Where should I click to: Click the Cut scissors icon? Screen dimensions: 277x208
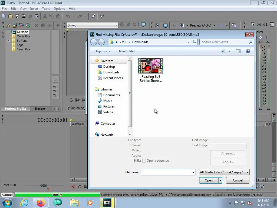(45, 16)
